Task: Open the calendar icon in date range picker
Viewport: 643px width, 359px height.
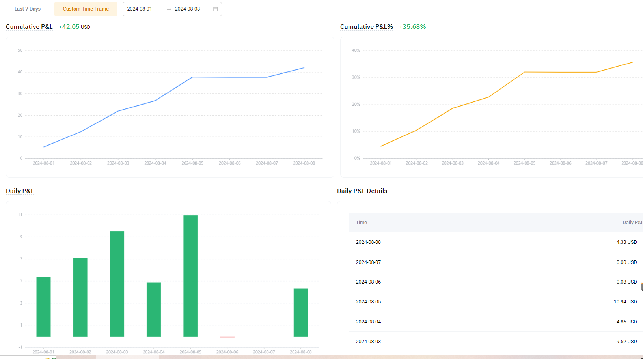Action: 215,9
